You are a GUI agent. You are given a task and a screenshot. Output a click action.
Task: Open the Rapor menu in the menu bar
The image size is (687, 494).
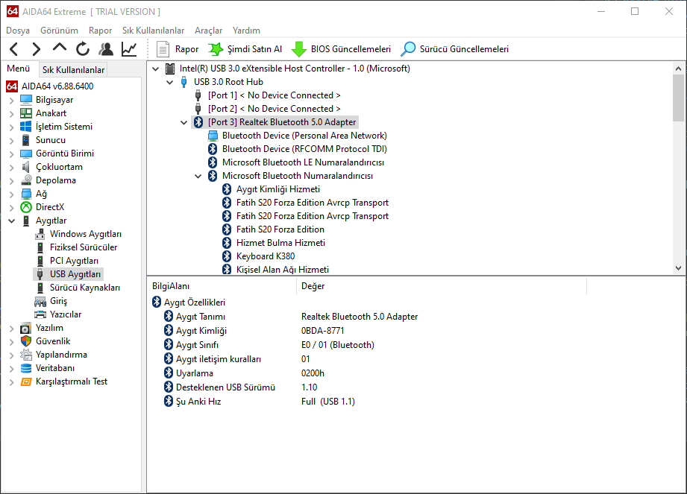pyautogui.click(x=101, y=31)
